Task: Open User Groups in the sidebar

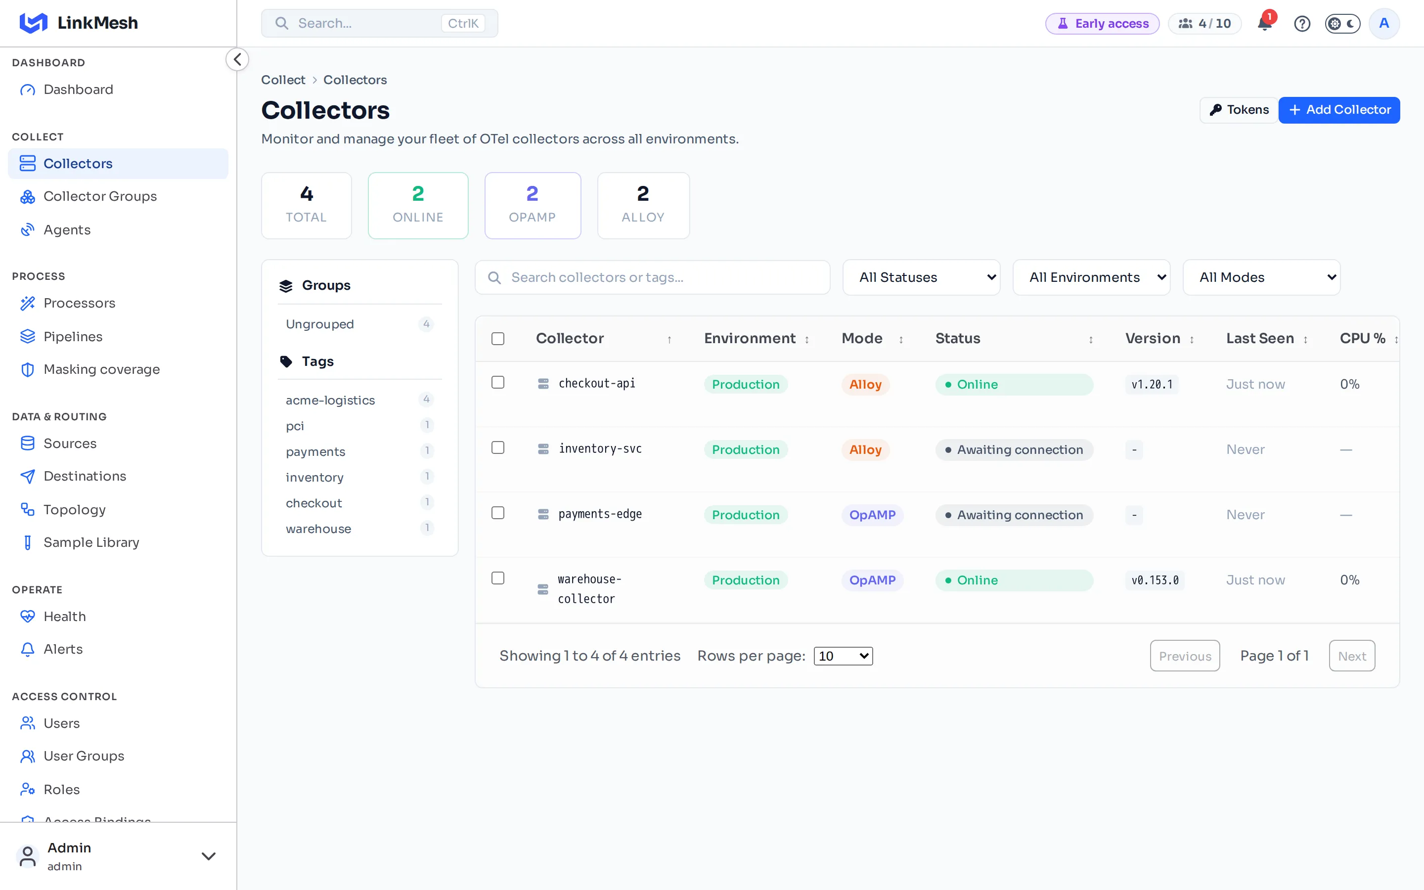Action: (x=118, y=756)
